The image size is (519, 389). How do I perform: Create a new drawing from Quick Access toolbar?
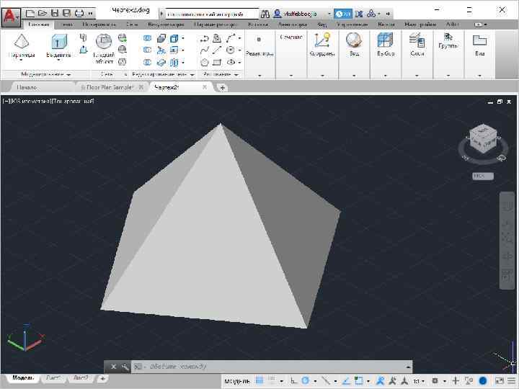point(30,13)
